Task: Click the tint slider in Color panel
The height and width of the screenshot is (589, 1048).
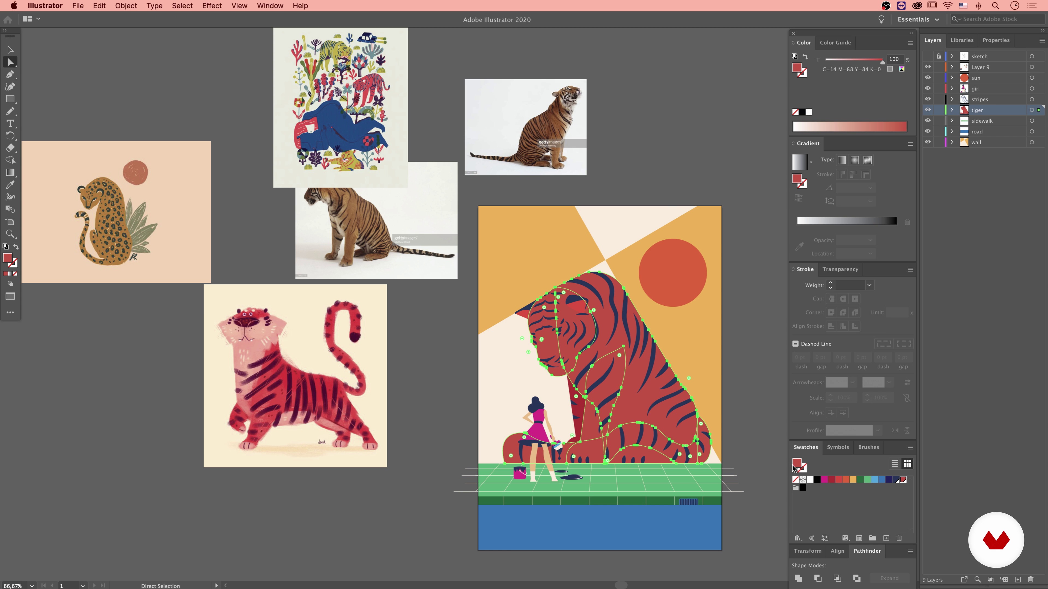Action: 853,59
